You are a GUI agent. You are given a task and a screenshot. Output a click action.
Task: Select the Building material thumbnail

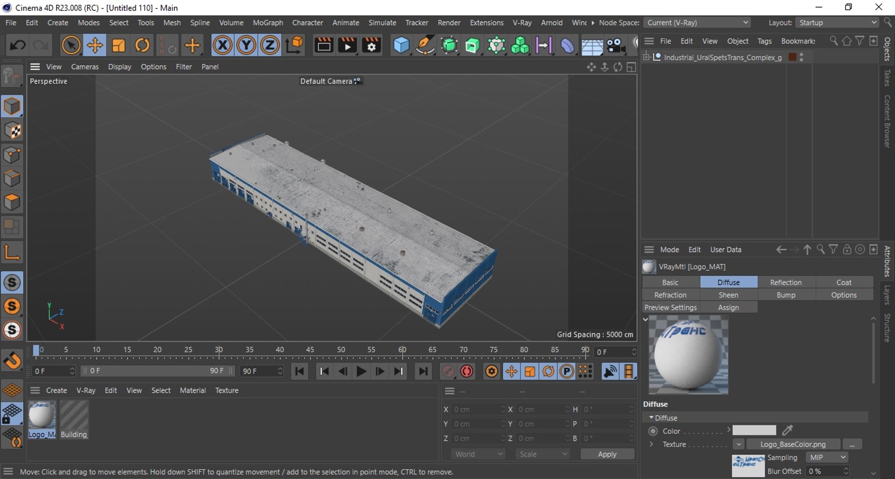point(74,419)
